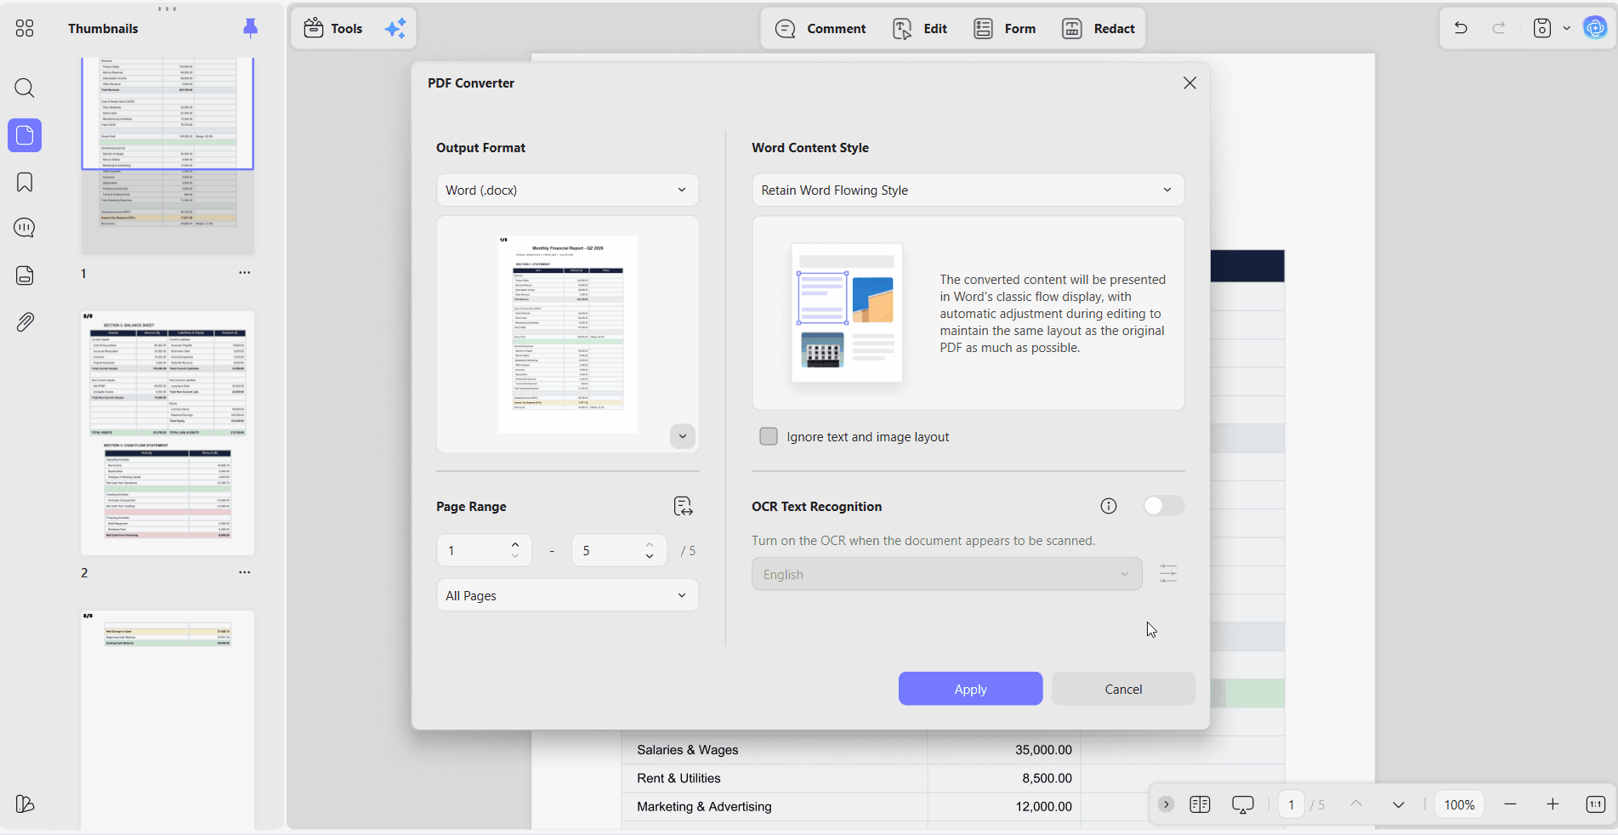The width and height of the screenshot is (1618, 835).
Task: Open page 2 thumbnail more options
Action: point(245,572)
